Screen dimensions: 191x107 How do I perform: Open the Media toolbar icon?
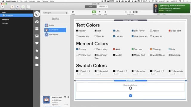pyautogui.click(x=23, y=7)
